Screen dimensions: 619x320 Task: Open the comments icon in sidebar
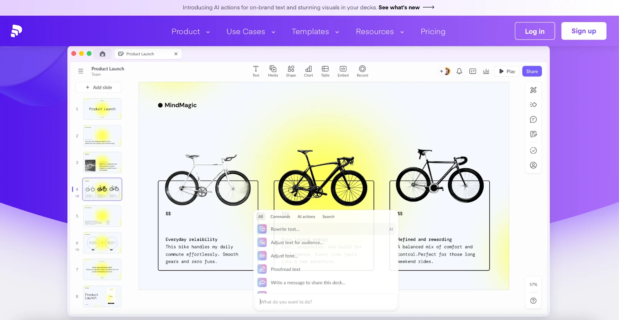coord(534,120)
